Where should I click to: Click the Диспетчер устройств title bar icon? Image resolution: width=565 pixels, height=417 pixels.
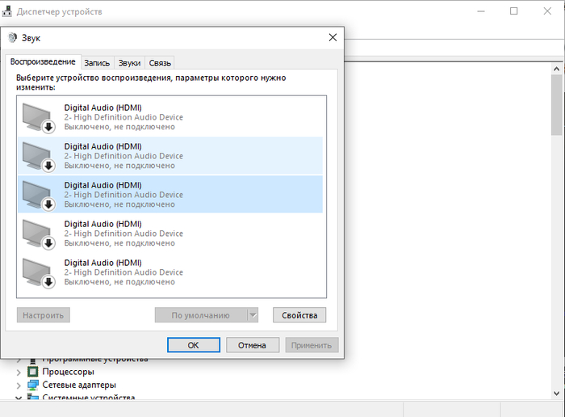pyautogui.click(x=8, y=12)
